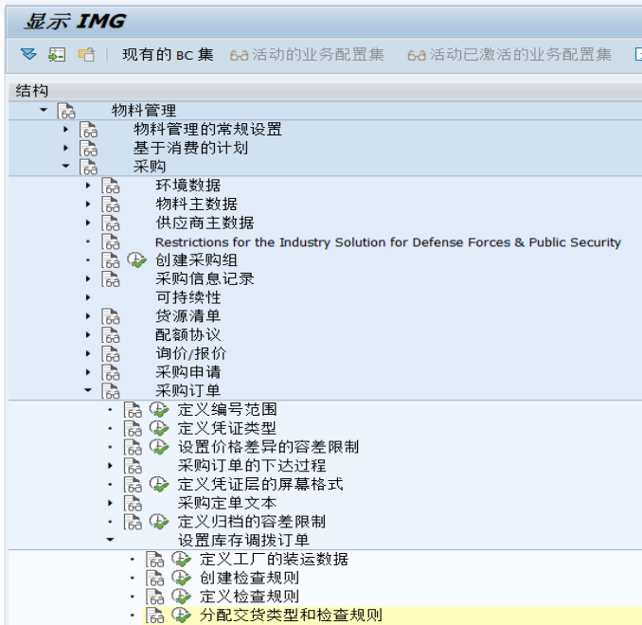
Task: Open documentation icon for 定义凭证层的屏幕格式
Action: (133, 485)
